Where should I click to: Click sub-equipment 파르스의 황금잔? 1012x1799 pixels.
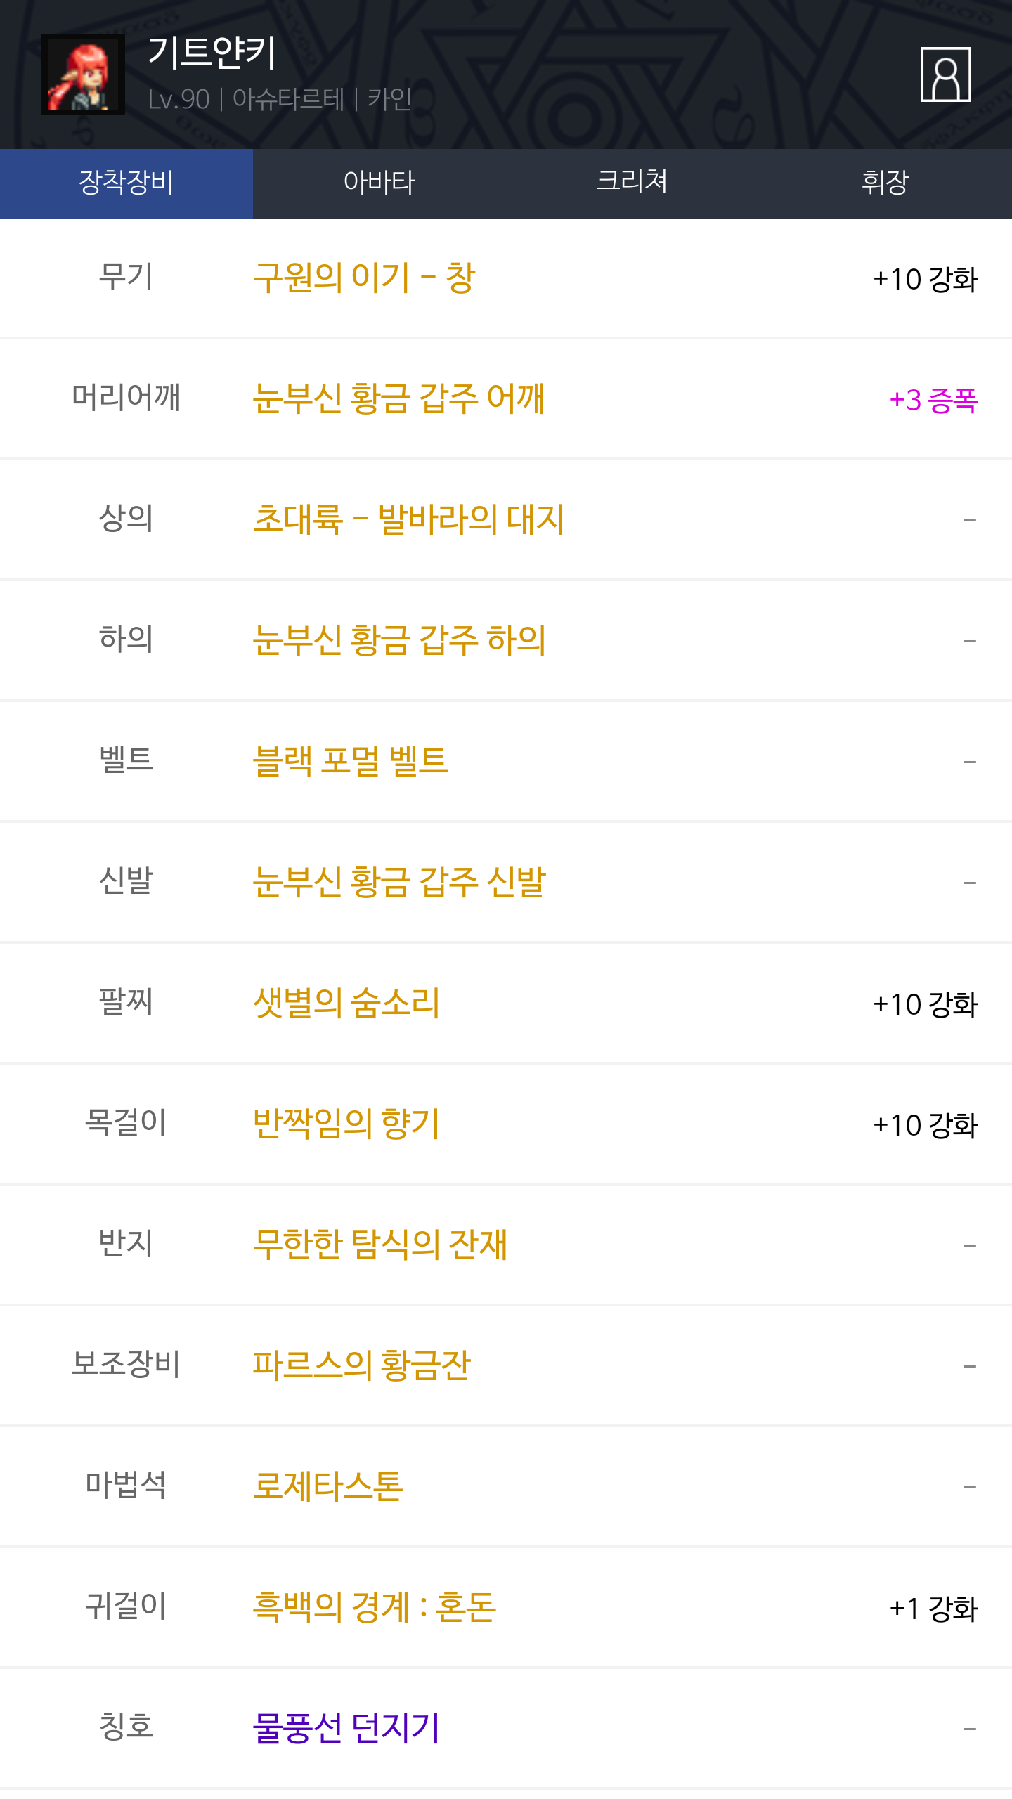click(361, 1366)
